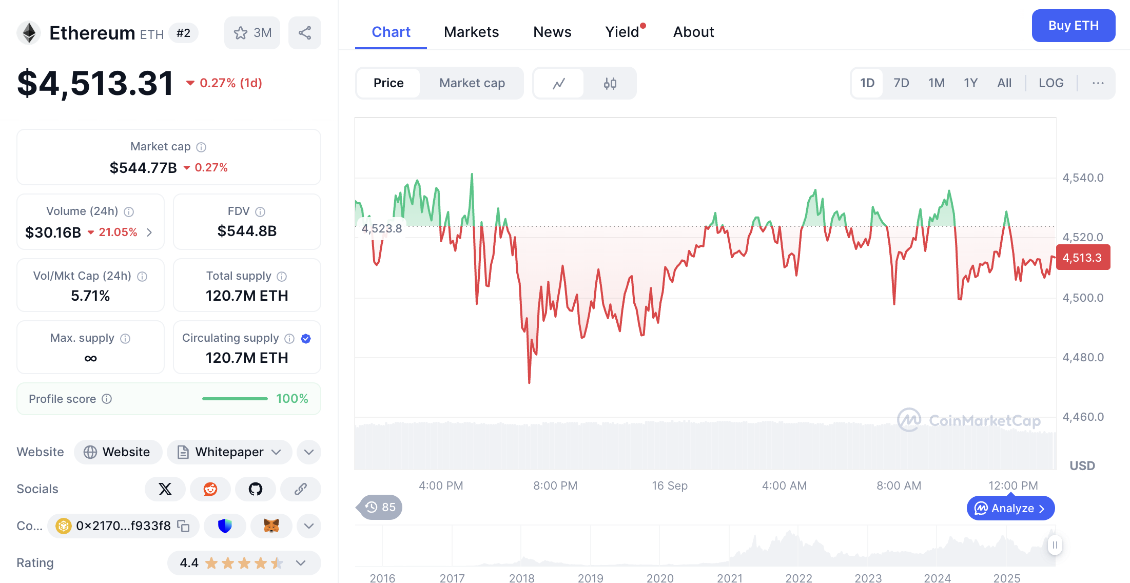Click the 2021 label on overview timeline
Image resolution: width=1130 pixels, height=583 pixels.
tap(730, 578)
